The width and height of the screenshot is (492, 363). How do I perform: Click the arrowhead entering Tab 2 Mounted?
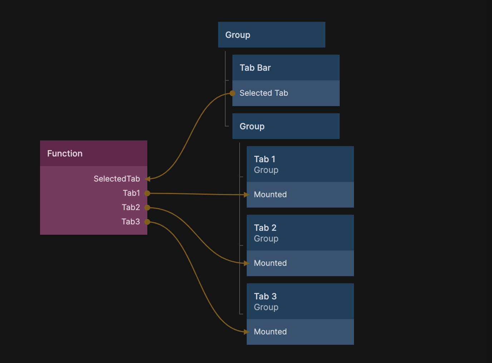pos(246,263)
